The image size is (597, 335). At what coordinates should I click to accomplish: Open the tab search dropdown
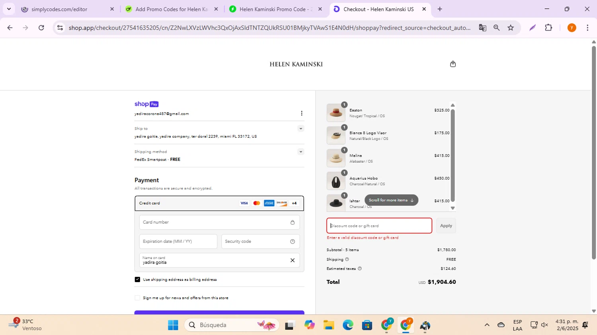point(9,9)
